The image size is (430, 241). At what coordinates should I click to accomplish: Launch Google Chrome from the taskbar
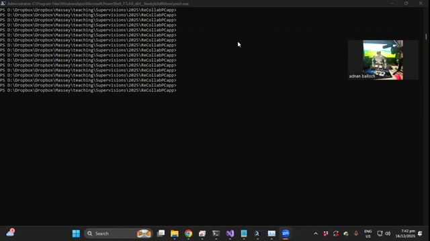tap(188, 234)
